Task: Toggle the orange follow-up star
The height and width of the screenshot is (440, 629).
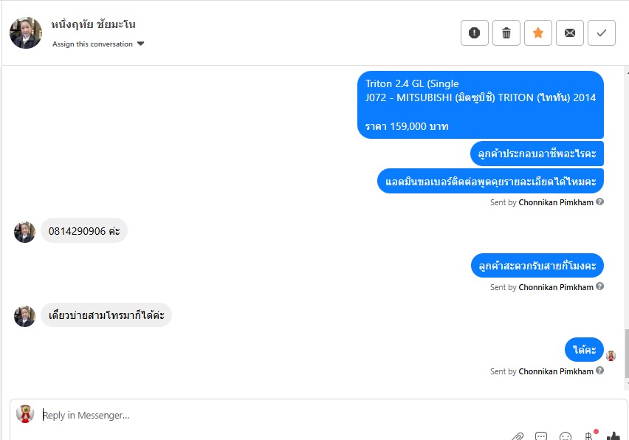Action: tap(538, 32)
